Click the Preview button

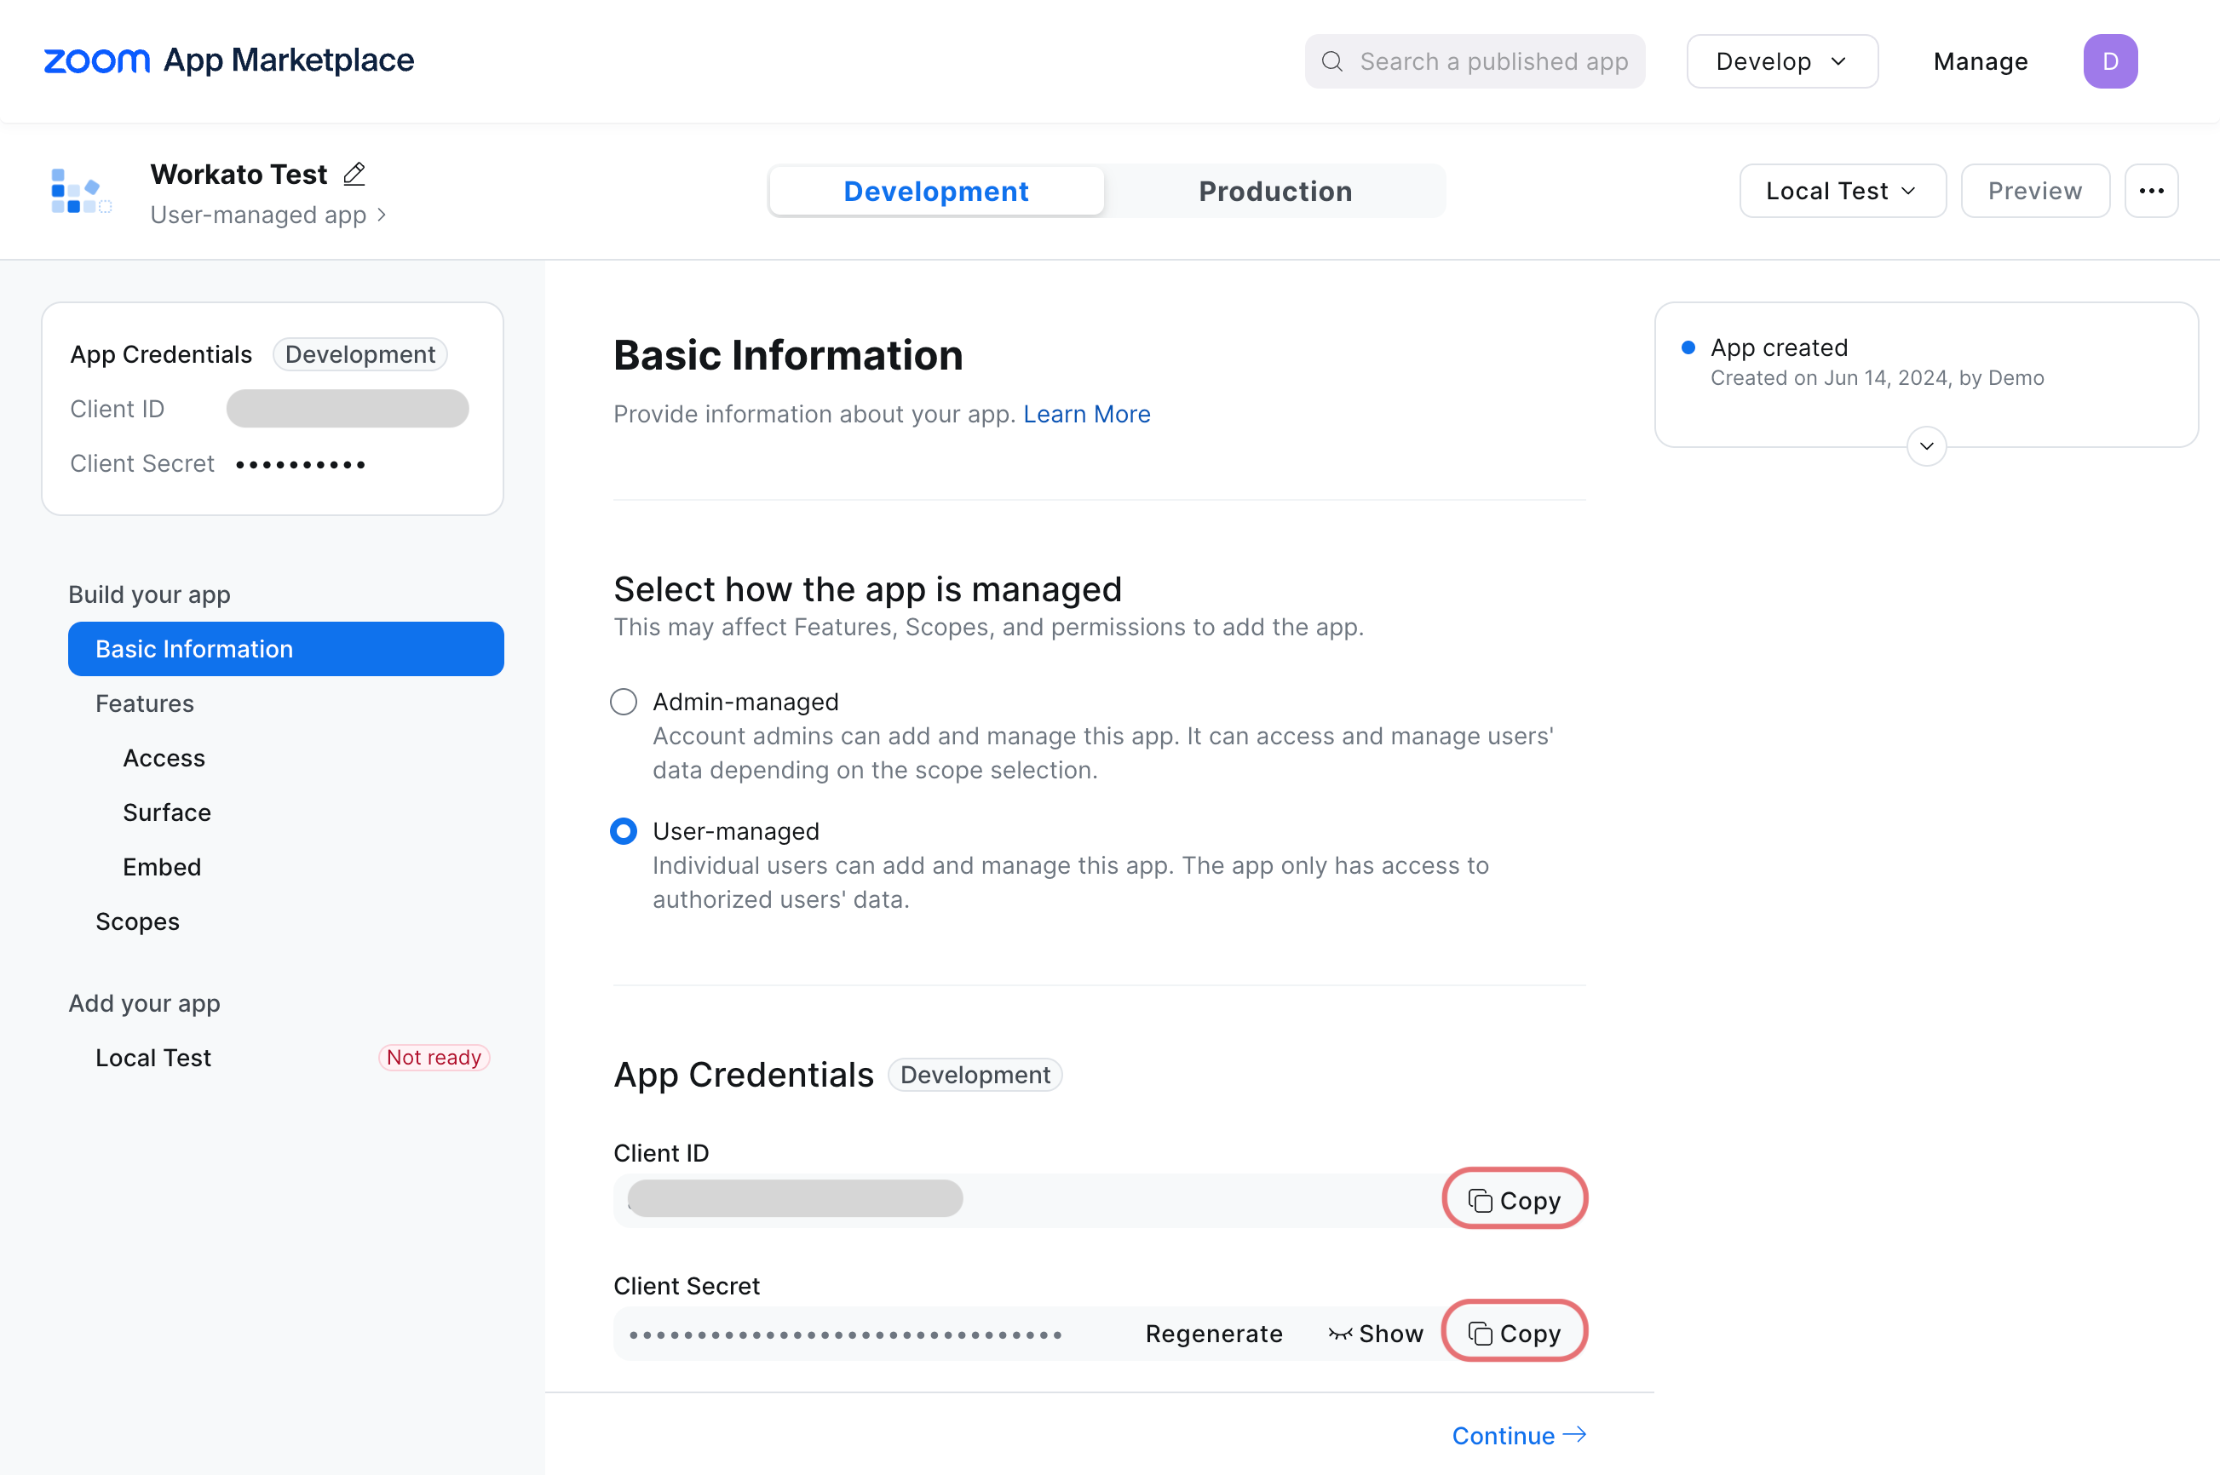2034,190
